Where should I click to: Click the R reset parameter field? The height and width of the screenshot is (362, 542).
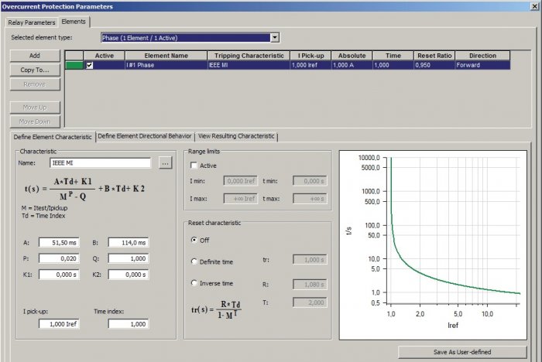pyautogui.click(x=310, y=285)
